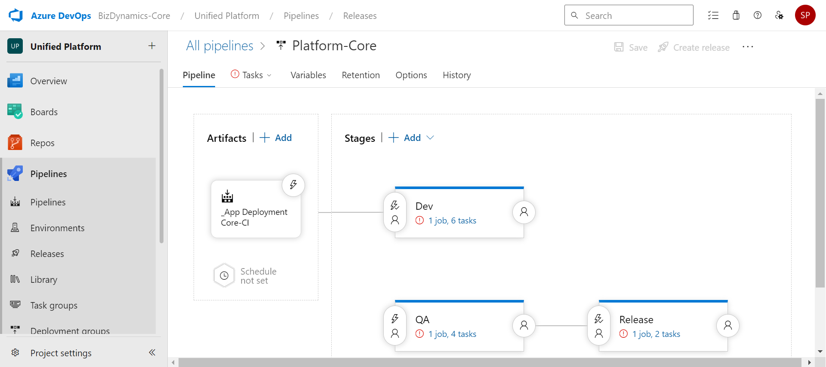The height and width of the screenshot is (367, 826).
Task: Open the All pipelines breadcrumb link
Action: 220,46
